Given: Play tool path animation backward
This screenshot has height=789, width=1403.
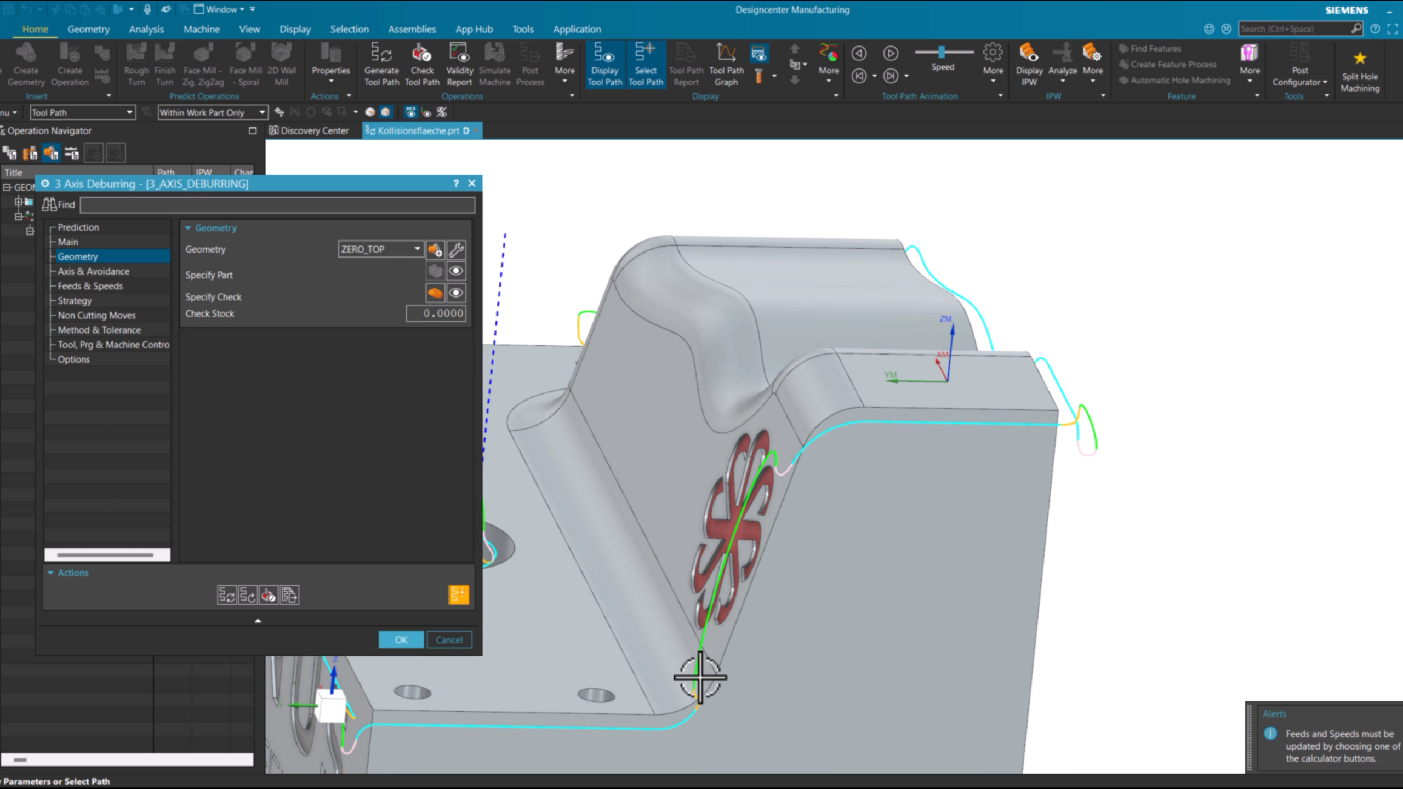Looking at the screenshot, I should pos(859,53).
